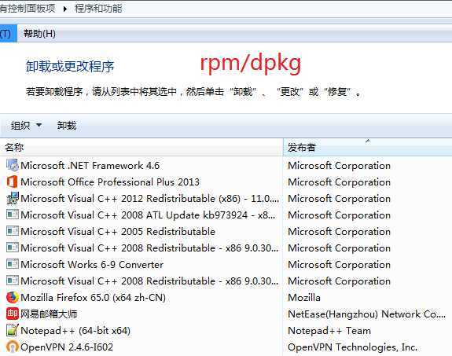This screenshot has width=452, height=356.
Task: Click Microsoft Corporation publisher for Office row
Action: [340, 182]
